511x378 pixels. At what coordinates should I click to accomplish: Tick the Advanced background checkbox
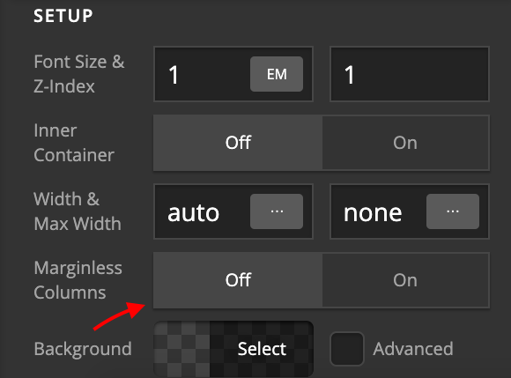pyautogui.click(x=347, y=349)
